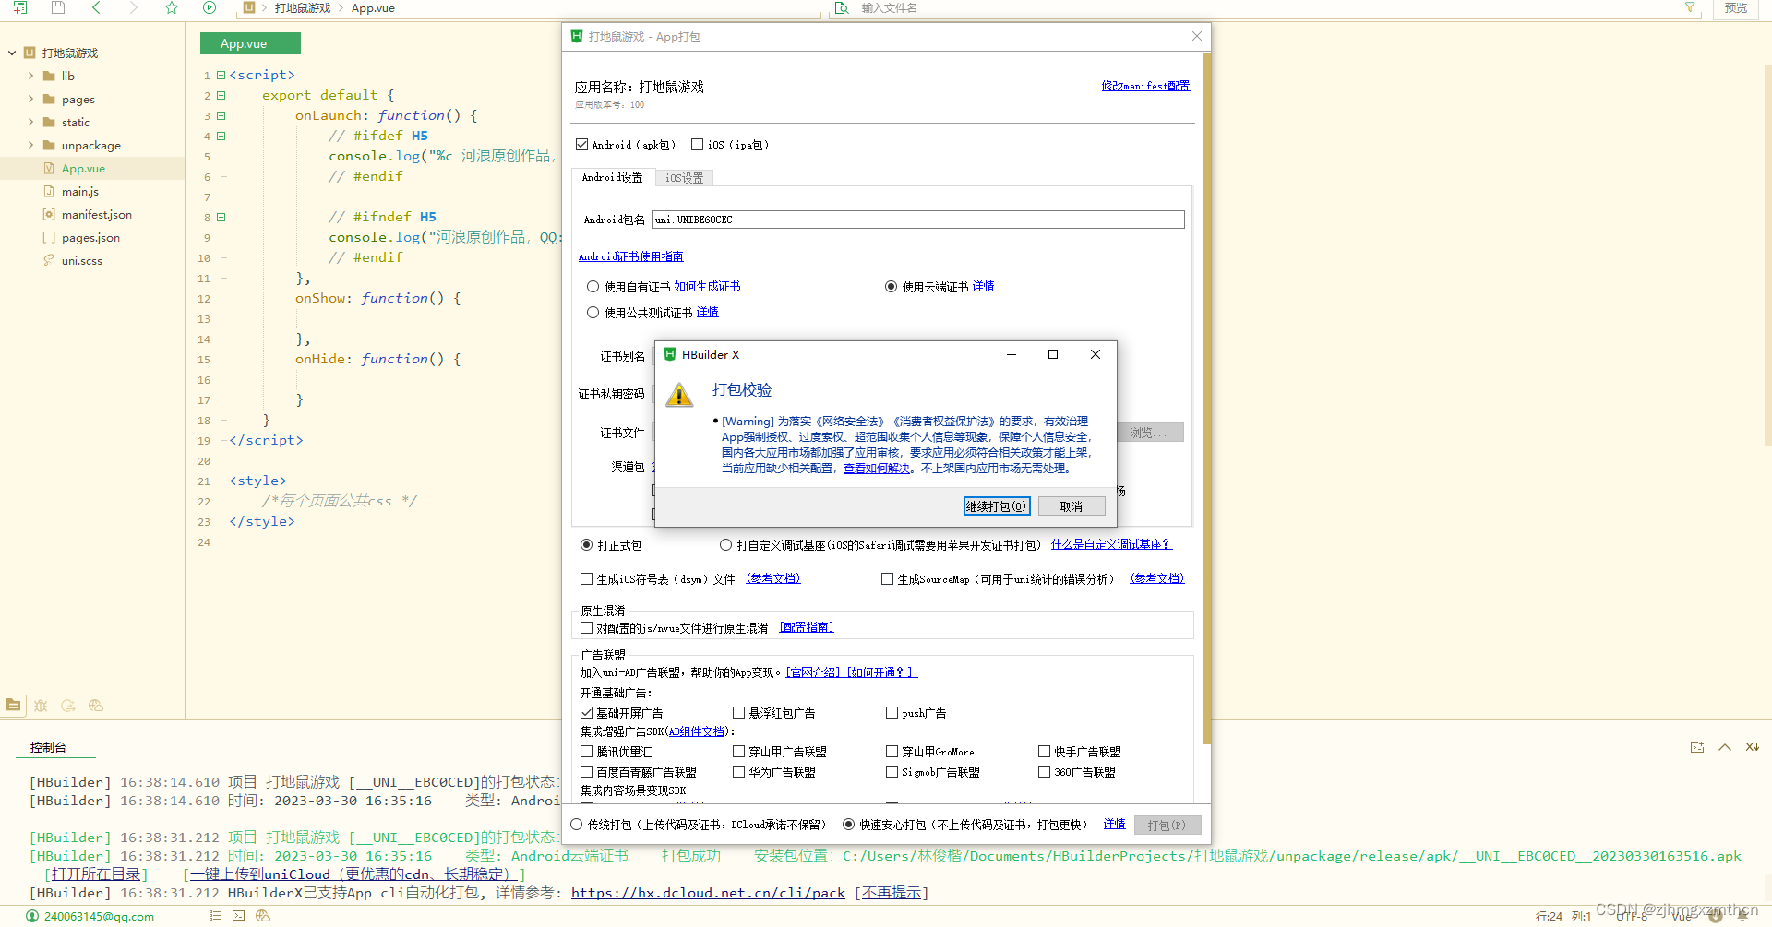Toggle 基础开屏广告 checkbox
This screenshot has width=1772, height=927.
pyautogui.click(x=586, y=713)
